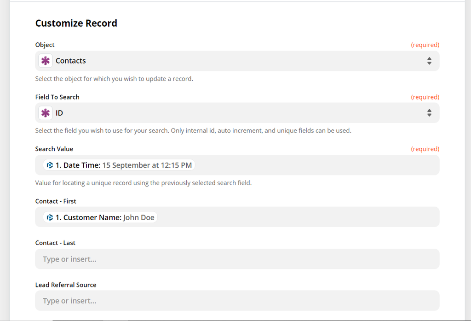Click the (required) label next to Object
Image resolution: width=471 pixels, height=321 pixels.
[x=425, y=45]
